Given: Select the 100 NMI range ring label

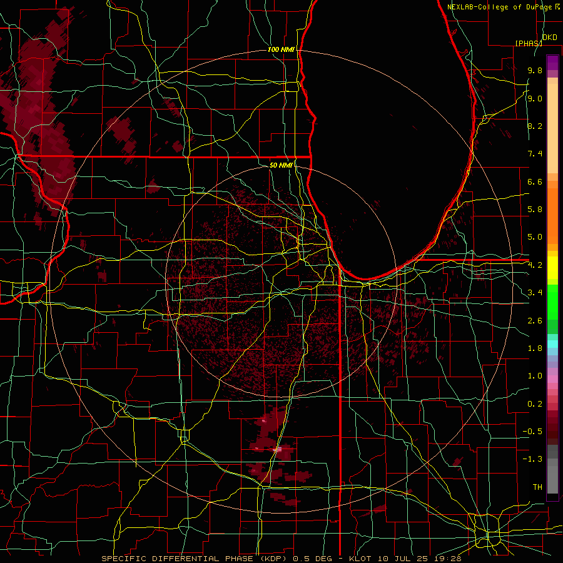Looking at the screenshot, I should pos(281,49).
